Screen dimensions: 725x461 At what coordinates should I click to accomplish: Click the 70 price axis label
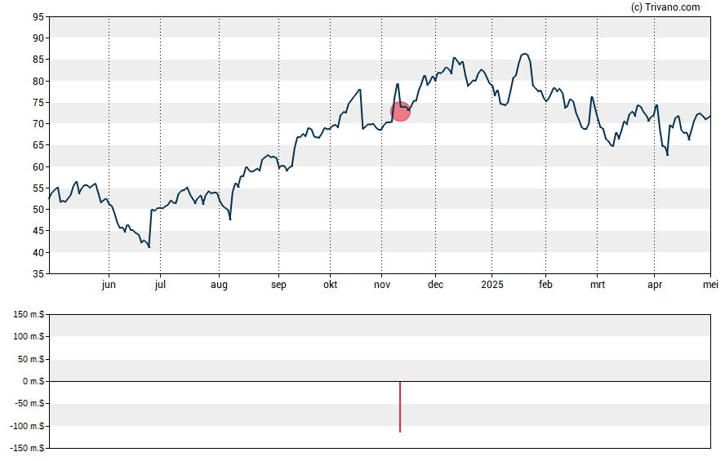[38, 124]
